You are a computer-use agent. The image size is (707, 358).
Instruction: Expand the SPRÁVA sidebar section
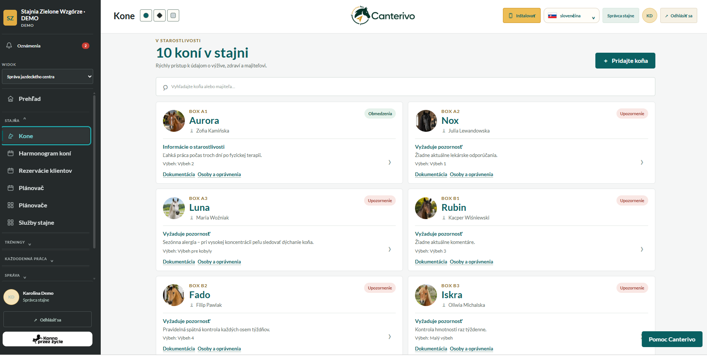pyautogui.click(x=15, y=276)
